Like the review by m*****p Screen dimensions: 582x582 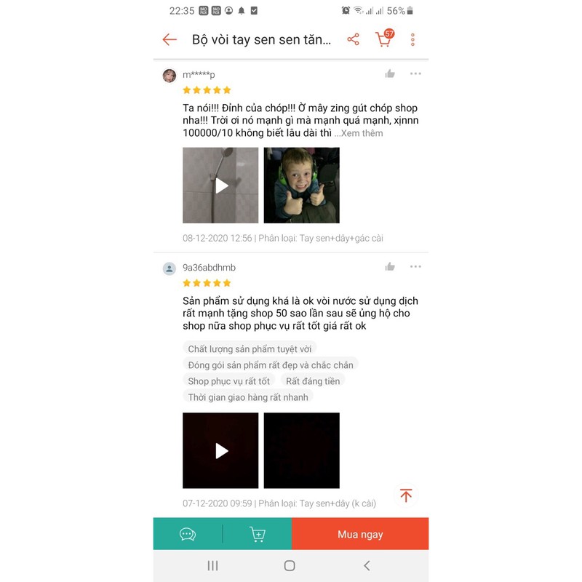[390, 74]
